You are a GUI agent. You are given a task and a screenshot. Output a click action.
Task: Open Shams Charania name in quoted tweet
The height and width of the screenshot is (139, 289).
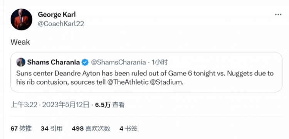(54, 63)
